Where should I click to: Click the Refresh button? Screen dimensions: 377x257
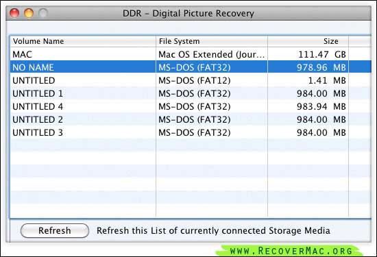pyautogui.click(x=55, y=230)
